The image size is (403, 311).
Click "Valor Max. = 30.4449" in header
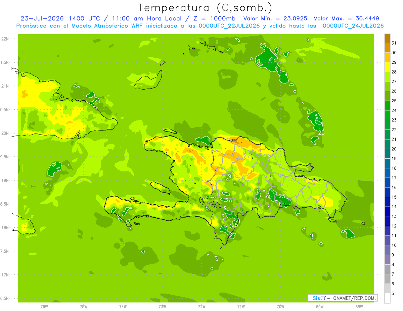click(346, 18)
